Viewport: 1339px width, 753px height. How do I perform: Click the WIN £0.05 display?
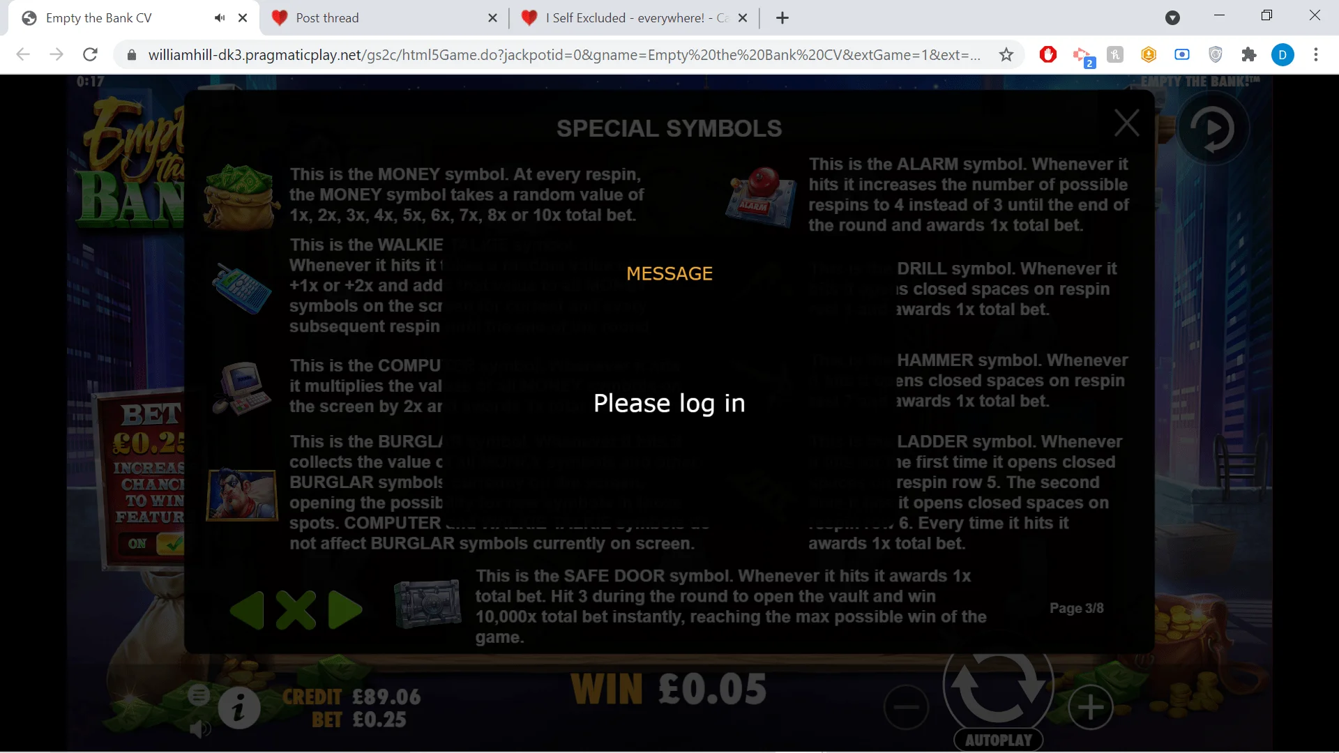click(x=669, y=690)
